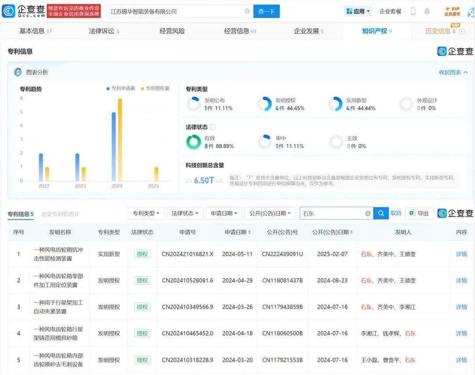Sort by 申请日期 column header
This screenshot has height=375, width=475.
tap(237, 232)
